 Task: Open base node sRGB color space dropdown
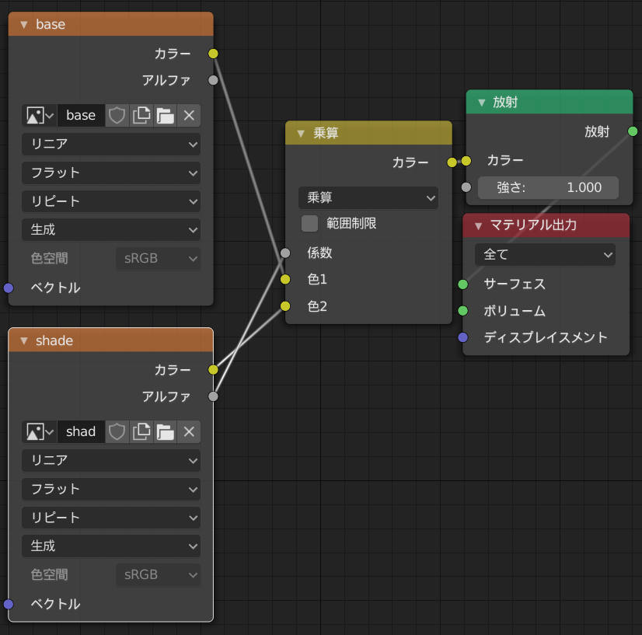tap(158, 258)
